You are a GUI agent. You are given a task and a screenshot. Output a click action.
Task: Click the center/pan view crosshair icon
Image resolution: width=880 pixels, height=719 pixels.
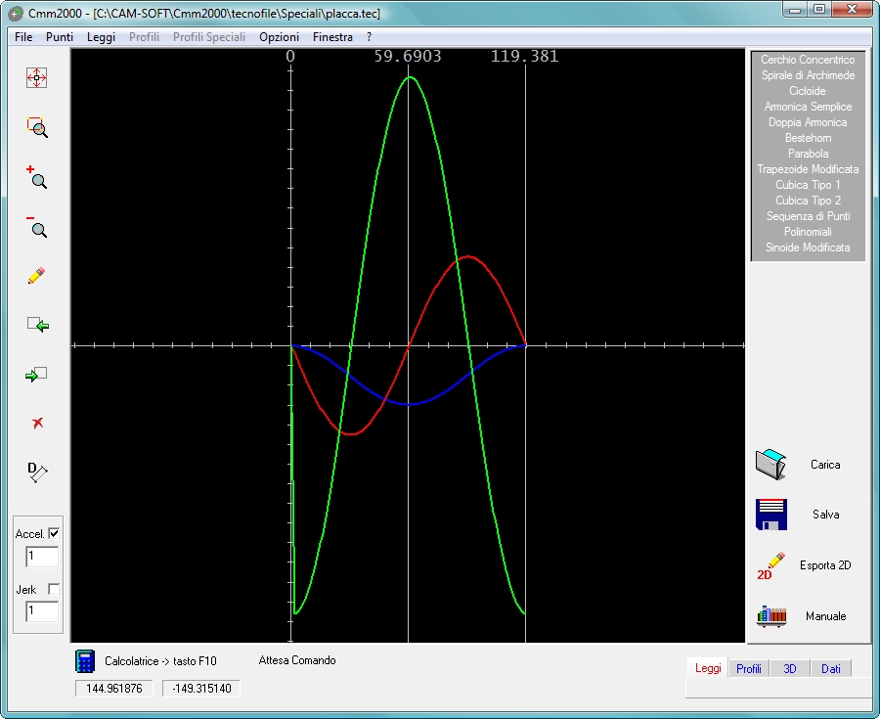tap(36, 78)
